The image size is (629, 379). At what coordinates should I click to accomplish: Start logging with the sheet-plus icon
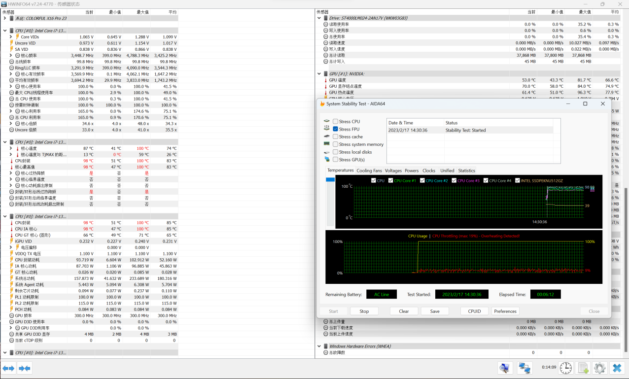click(x=583, y=368)
